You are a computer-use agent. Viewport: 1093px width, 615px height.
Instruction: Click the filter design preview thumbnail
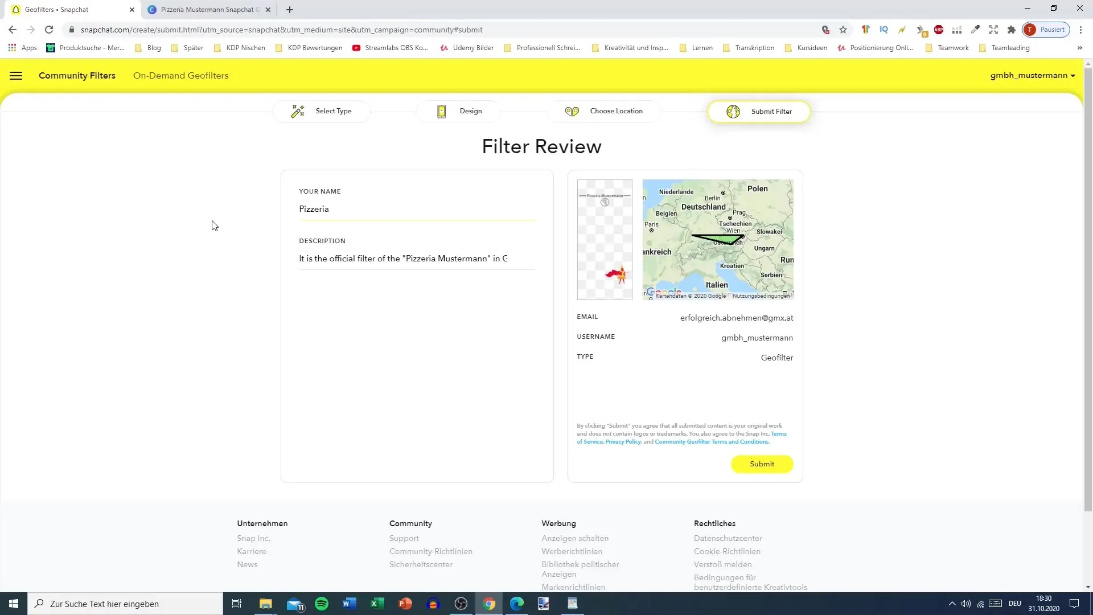point(605,240)
